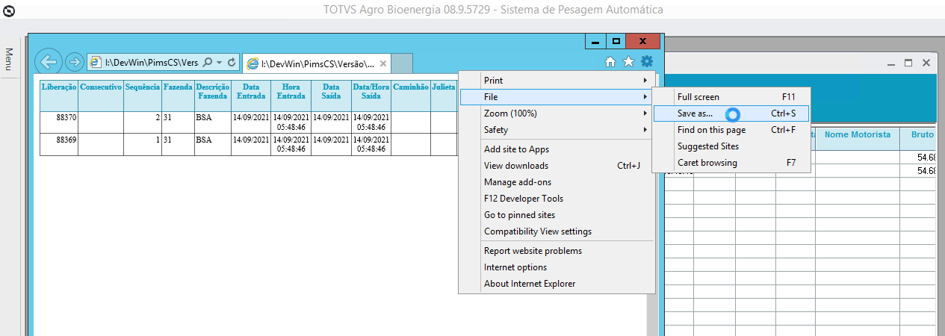Refresh the page with the reload icon

[232, 63]
